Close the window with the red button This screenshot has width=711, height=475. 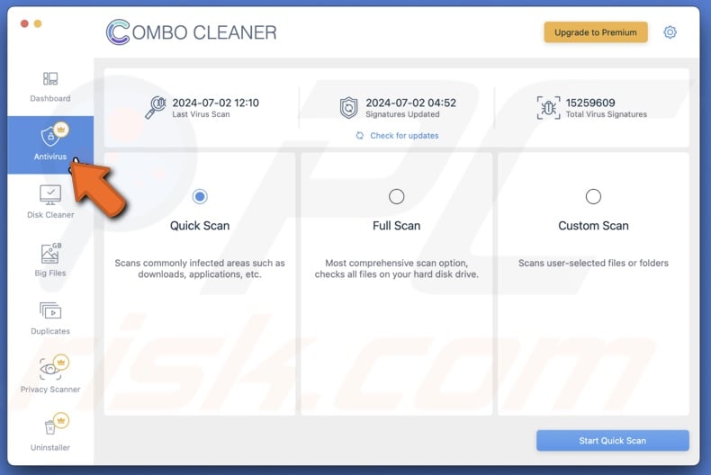tap(24, 23)
